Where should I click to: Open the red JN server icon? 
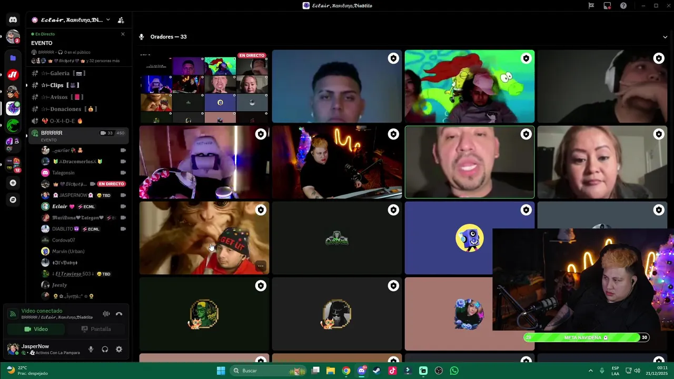[x=13, y=75]
